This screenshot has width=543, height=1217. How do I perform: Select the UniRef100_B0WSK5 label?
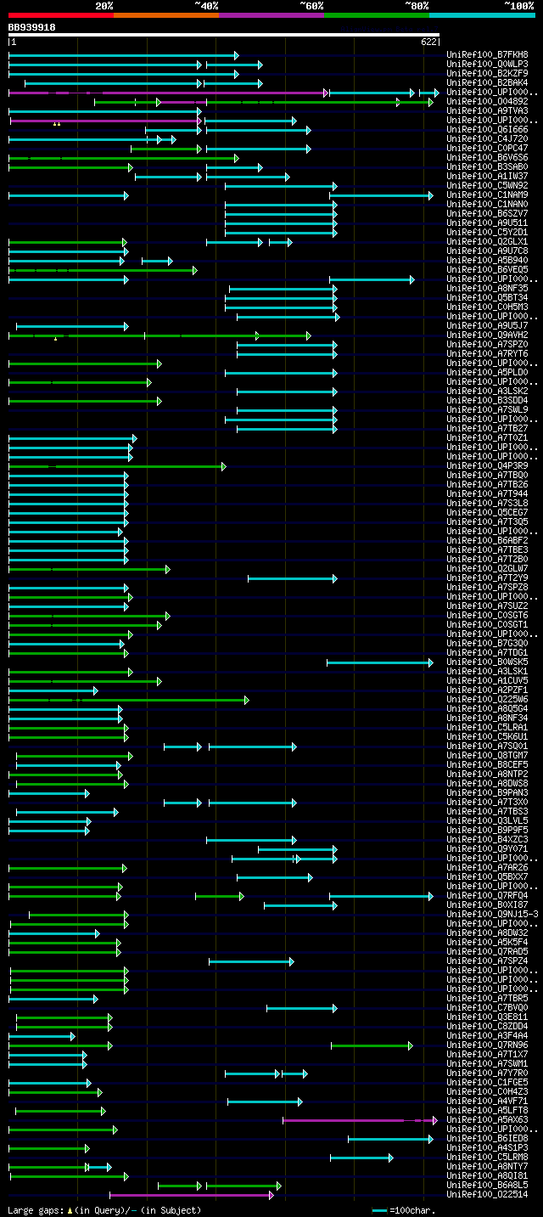[487, 662]
